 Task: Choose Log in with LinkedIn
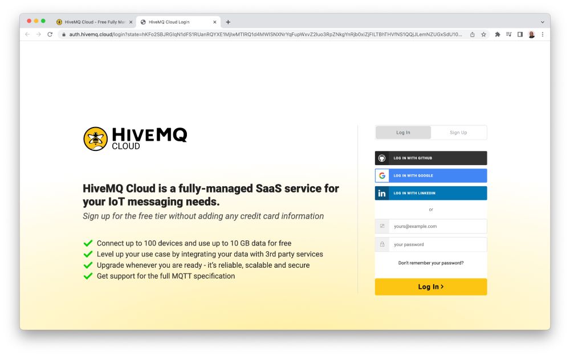coord(431,193)
